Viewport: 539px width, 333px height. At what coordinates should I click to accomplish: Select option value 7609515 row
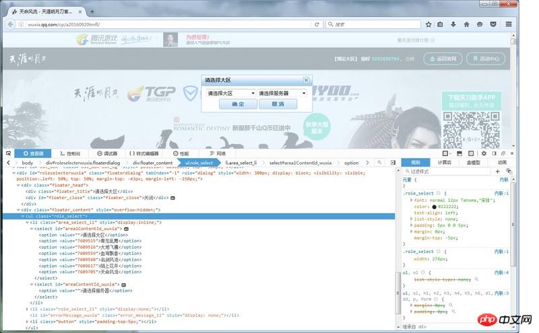click(x=90, y=241)
